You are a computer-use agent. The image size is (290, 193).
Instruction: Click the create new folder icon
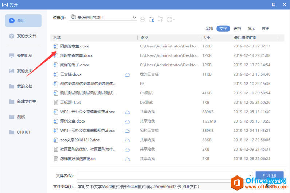click(x=160, y=19)
